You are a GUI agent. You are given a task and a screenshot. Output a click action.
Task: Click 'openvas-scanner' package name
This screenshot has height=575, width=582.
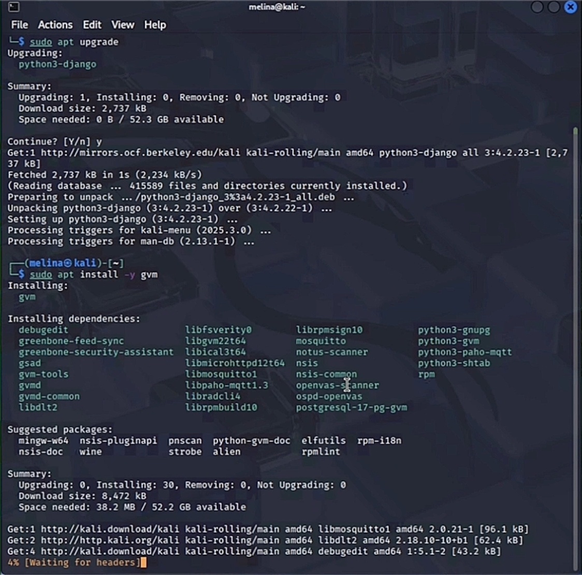(338, 385)
